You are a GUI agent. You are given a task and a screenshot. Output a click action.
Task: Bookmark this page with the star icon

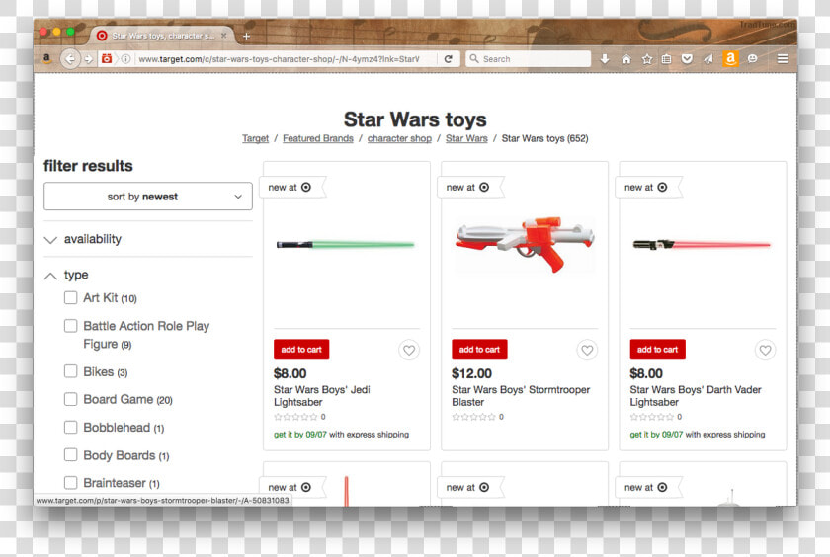pos(647,58)
